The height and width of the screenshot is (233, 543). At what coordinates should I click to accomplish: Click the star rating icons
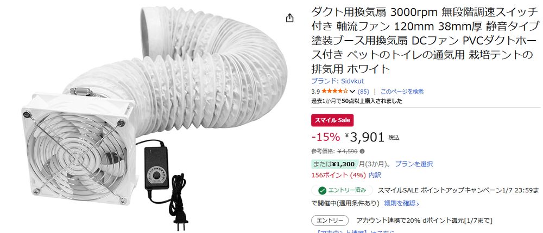point(335,92)
